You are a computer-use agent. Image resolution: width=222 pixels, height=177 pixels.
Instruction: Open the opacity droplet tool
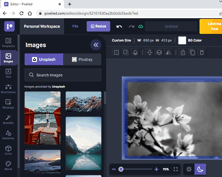click(x=135, y=53)
